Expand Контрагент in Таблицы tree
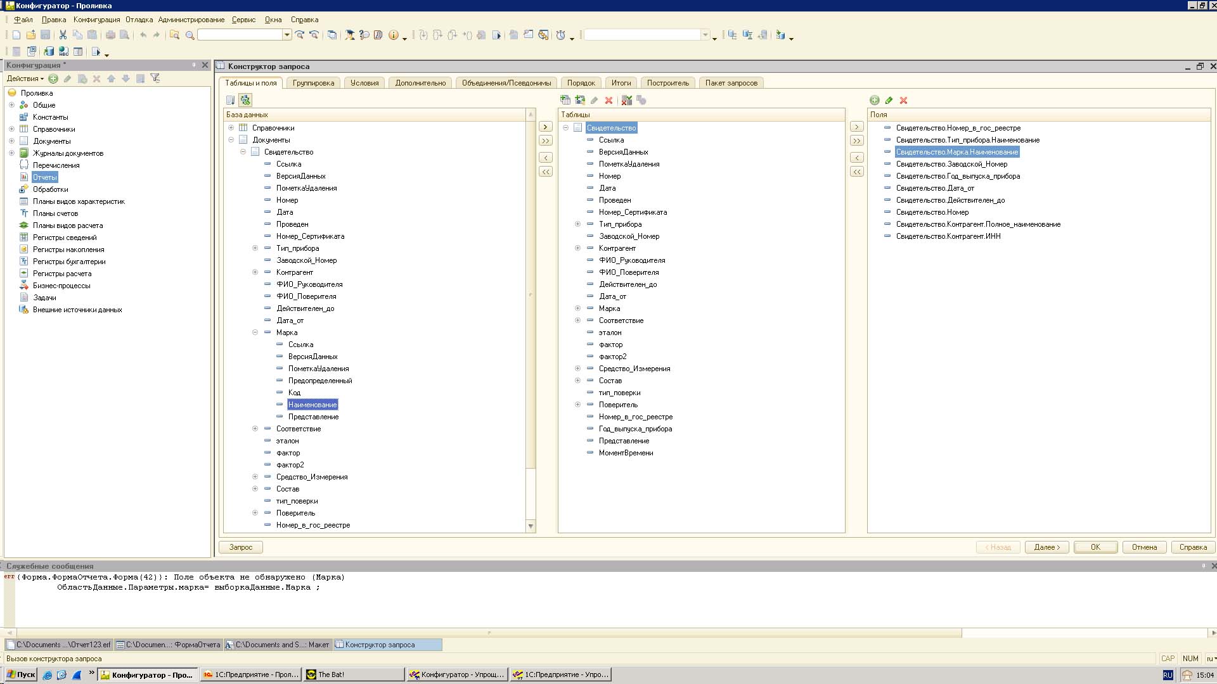Screen dimensions: 1217x684 pos(578,248)
